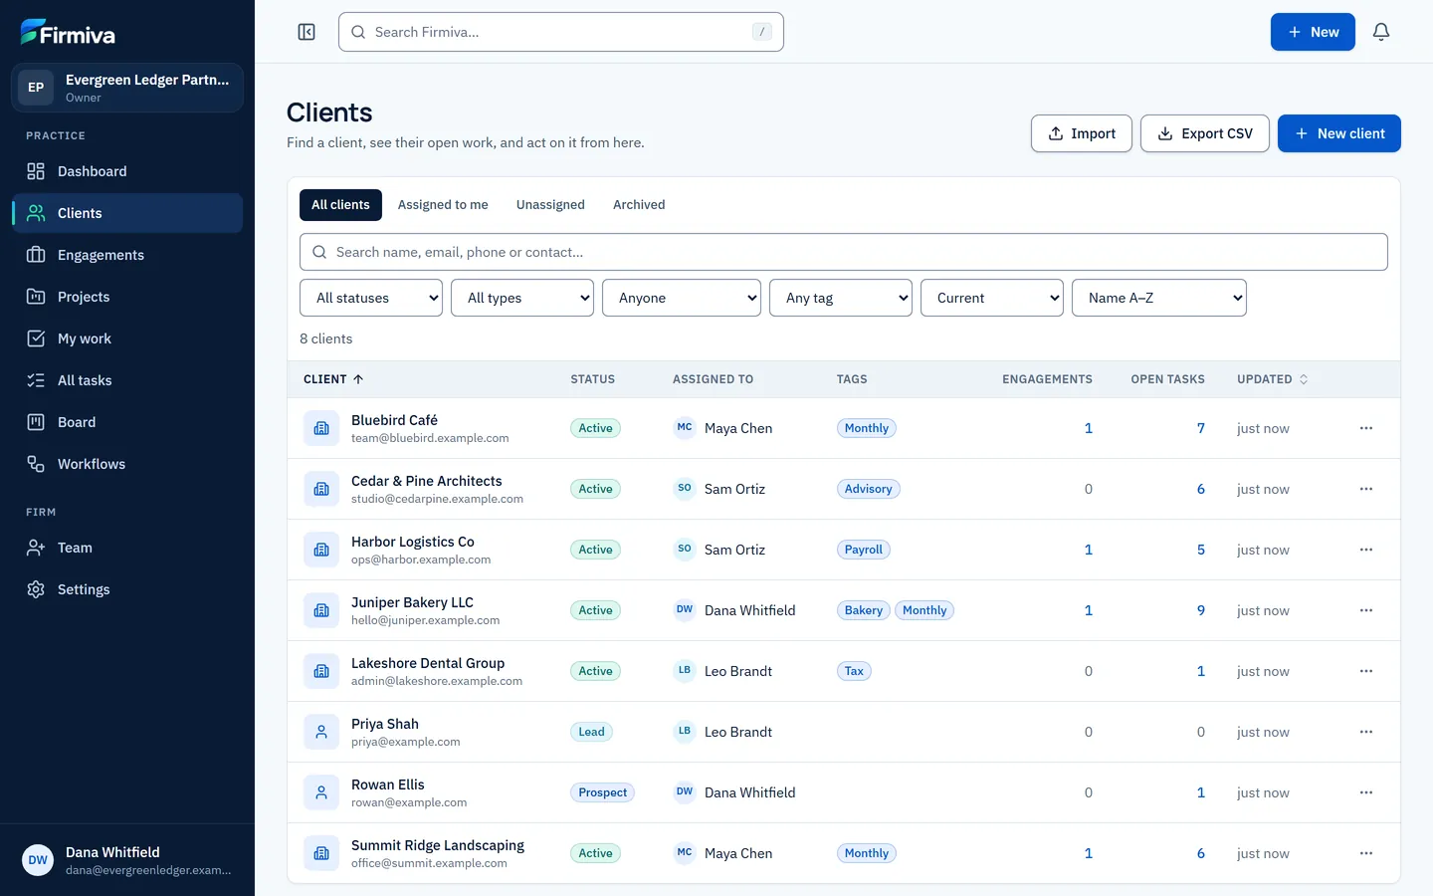The width and height of the screenshot is (1433, 896).
Task: Open the All types filter
Action: [522, 298]
